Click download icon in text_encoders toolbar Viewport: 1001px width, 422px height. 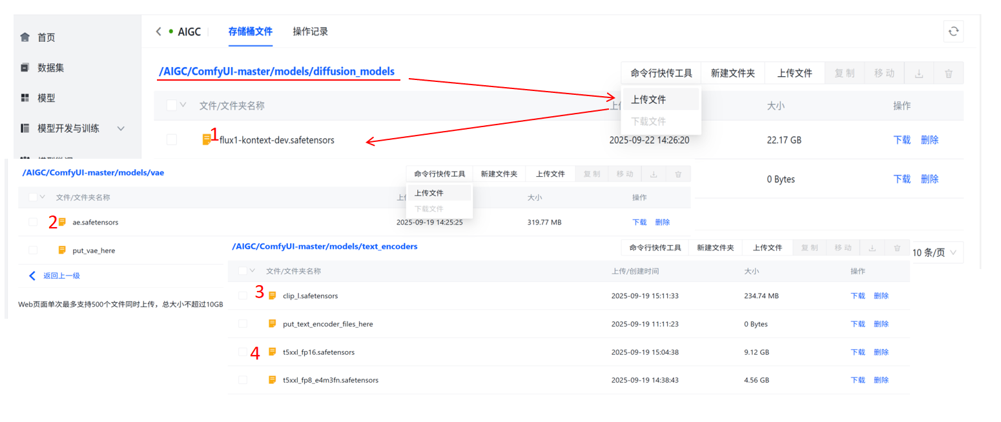pyautogui.click(x=872, y=248)
